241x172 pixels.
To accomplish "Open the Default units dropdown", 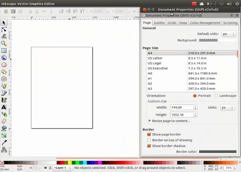I will [x=229, y=34].
